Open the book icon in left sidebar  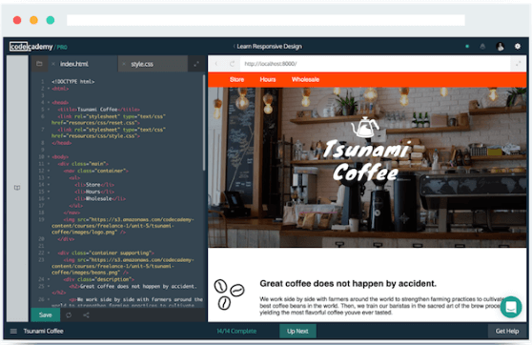pyautogui.click(x=17, y=188)
